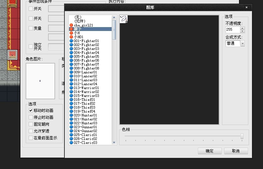Click the blue icon beside 020-Hunter01
Image resolution: width=263 pixels, height=169 pixels.
coord(71,115)
